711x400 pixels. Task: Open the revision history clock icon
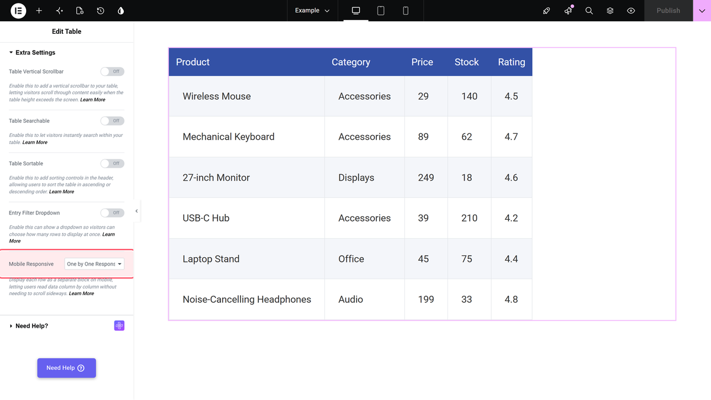click(101, 11)
